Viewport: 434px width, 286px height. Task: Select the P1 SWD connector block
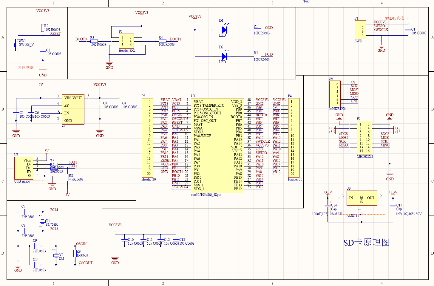point(361,29)
